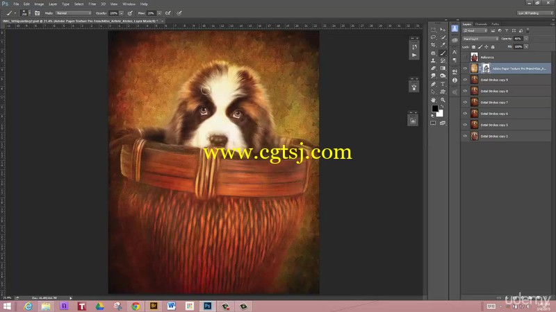The image size is (556, 312).
Task: Select the Eyedropper tool
Action: pyautogui.click(x=443, y=45)
